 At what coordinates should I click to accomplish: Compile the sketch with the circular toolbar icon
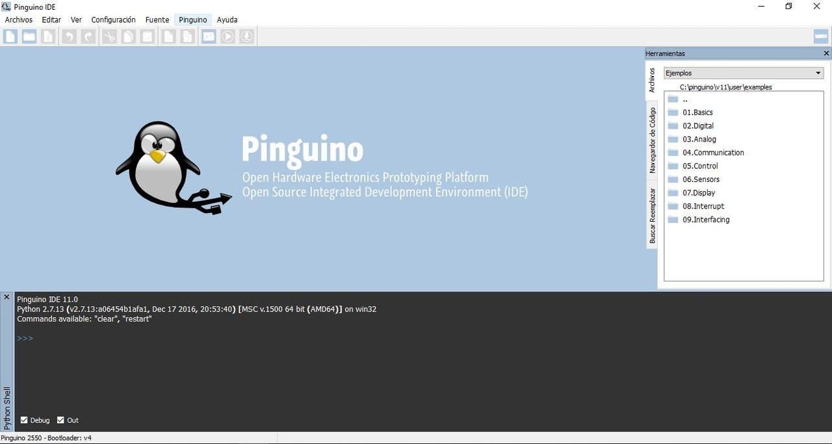point(227,36)
